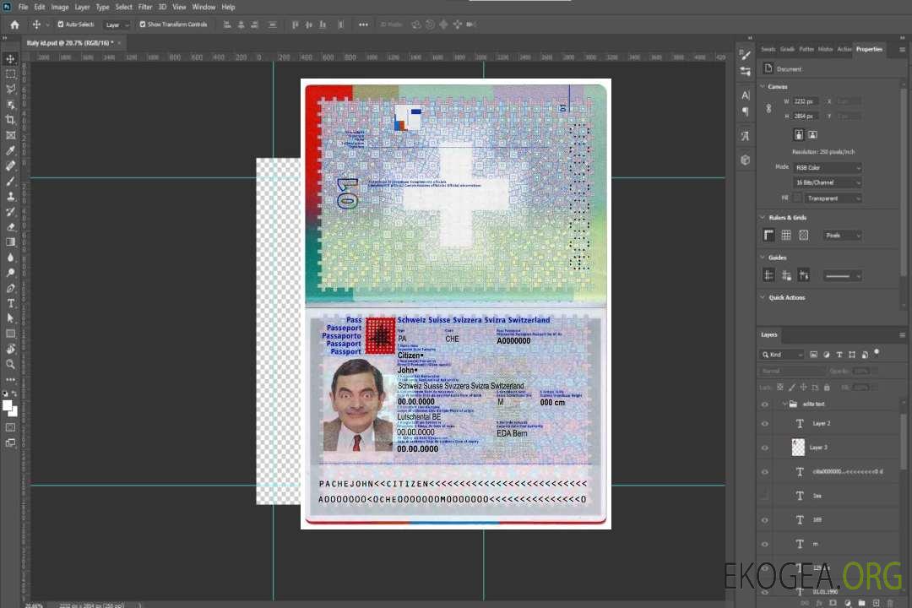
Task: Select the Rectangular Marquee tool
Action: tap(10, 74)
